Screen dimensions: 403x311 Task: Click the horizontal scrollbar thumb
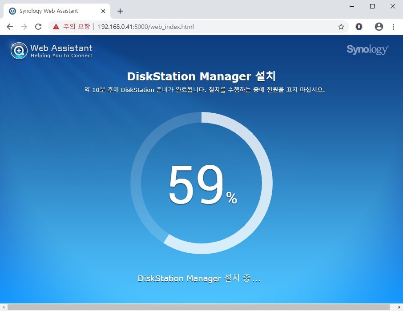pos(198,307)
